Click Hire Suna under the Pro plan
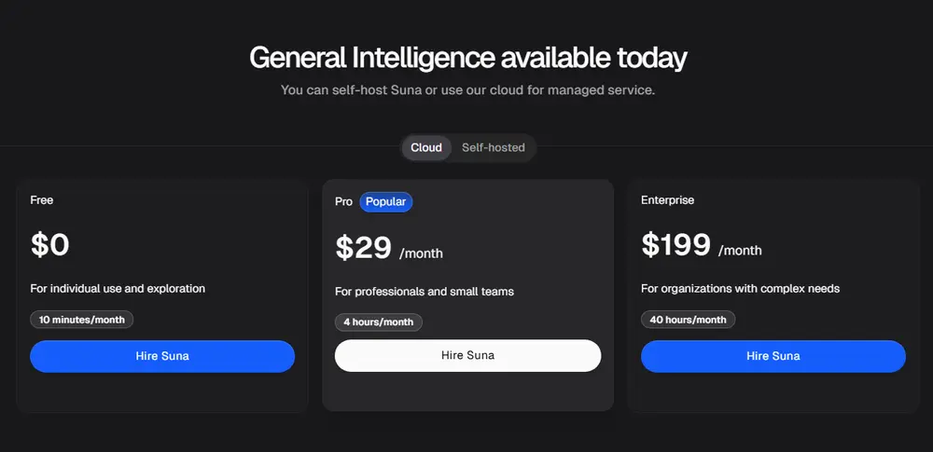The image size is (933, 452). click(x=467, y=355)
